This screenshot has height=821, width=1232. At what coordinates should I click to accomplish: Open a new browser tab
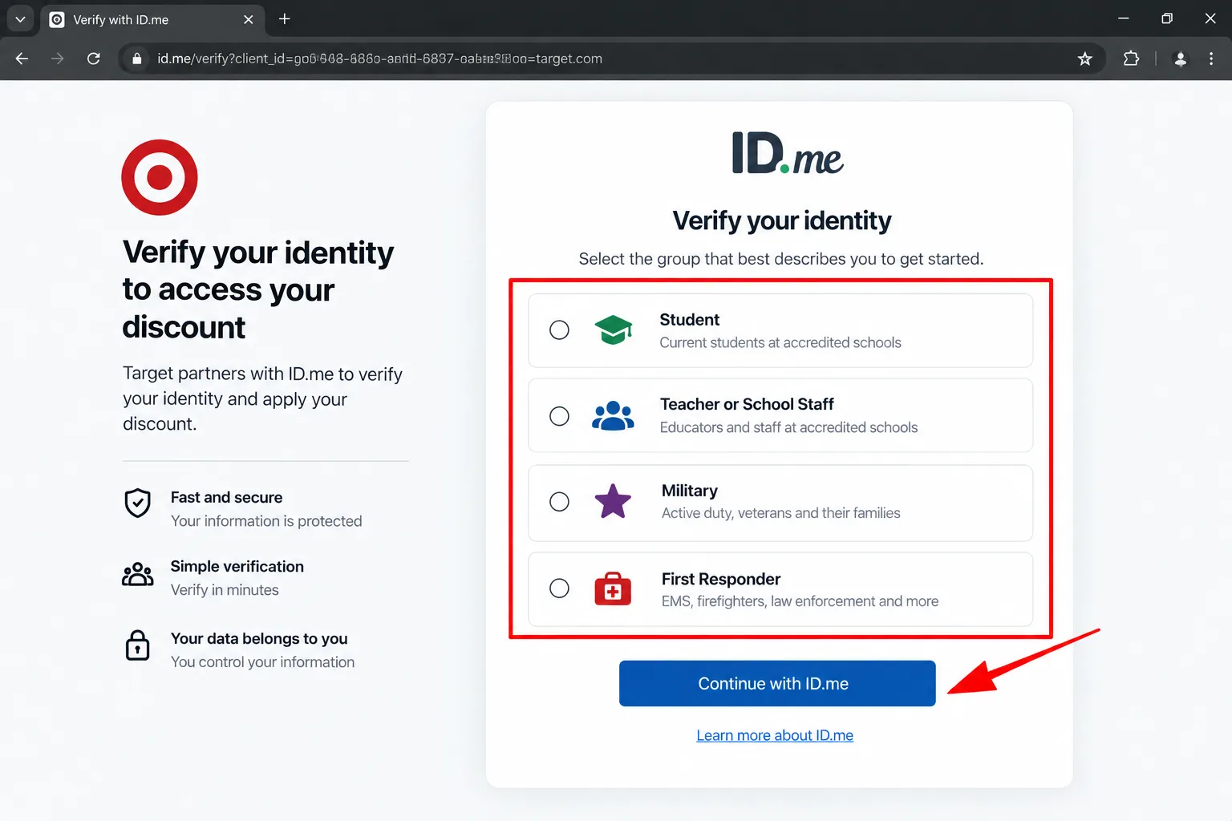[285, 18]
